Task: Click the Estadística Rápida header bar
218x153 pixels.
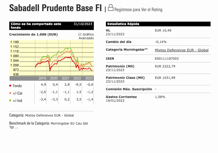Action: point(158,24)
